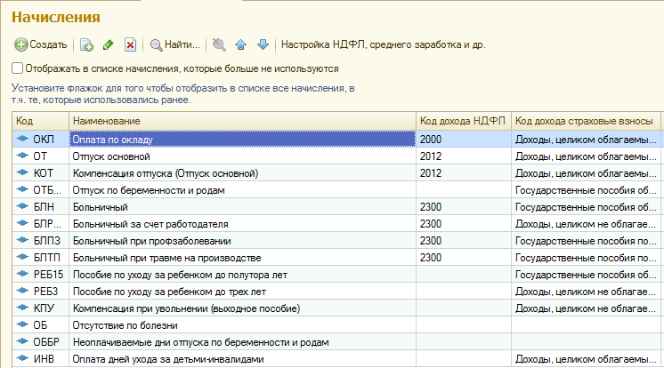Enable the unused accruals display checkbox
Viewport: 664px width, 368px height.
tap(18, 68)
